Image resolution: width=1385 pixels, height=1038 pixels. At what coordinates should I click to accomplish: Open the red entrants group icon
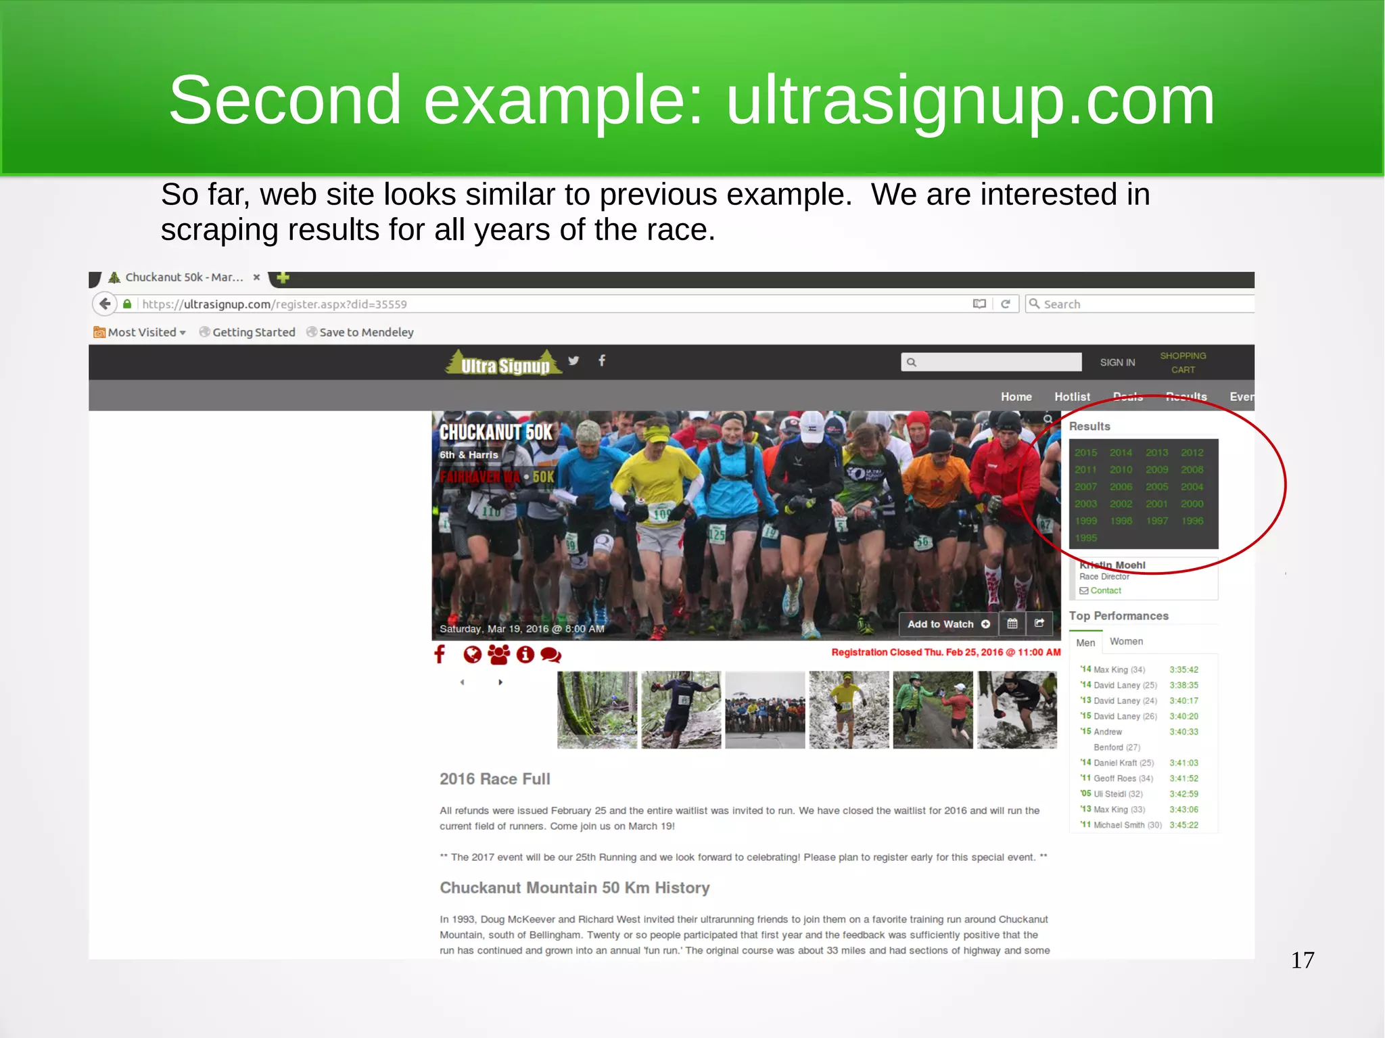[499, 654]
